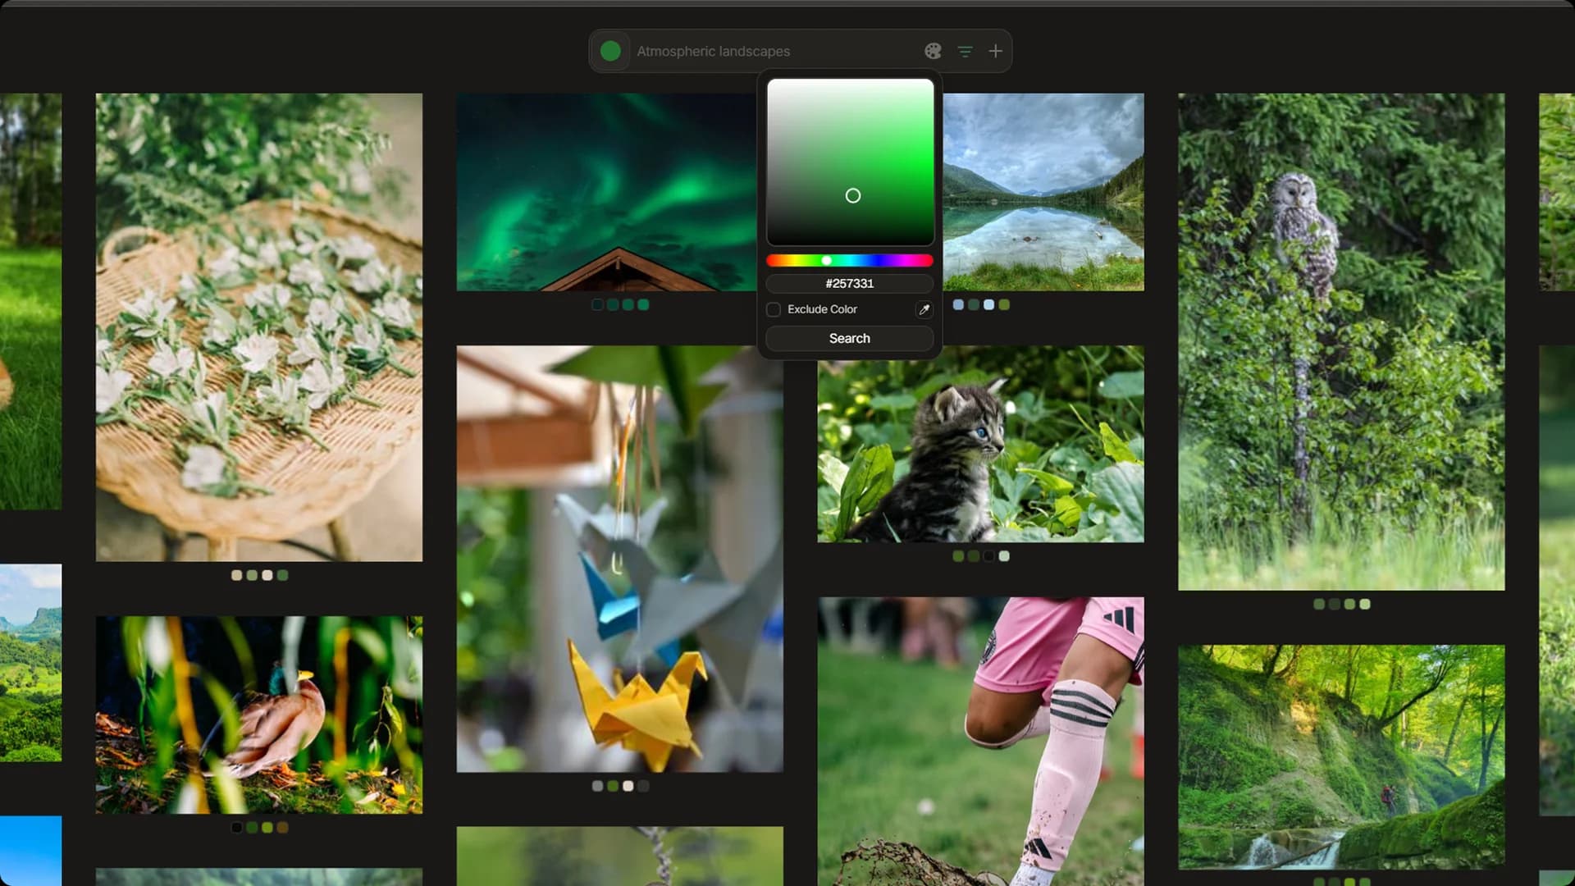The width and height of the screenshot is (1575, 886).
Task: Click the green color dot in search bar
Action: [x=610, y=51]
